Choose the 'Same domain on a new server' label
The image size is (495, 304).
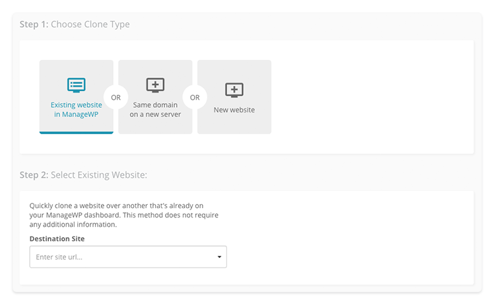[155, 110]
